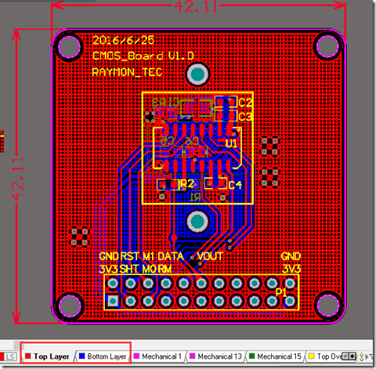Select the C4 capacitor left pad
This screenshot has height=369, width=376.
pyautogui.click(x=209, y=183)
